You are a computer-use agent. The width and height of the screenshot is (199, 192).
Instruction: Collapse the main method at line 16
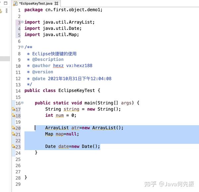coord(22,102)
